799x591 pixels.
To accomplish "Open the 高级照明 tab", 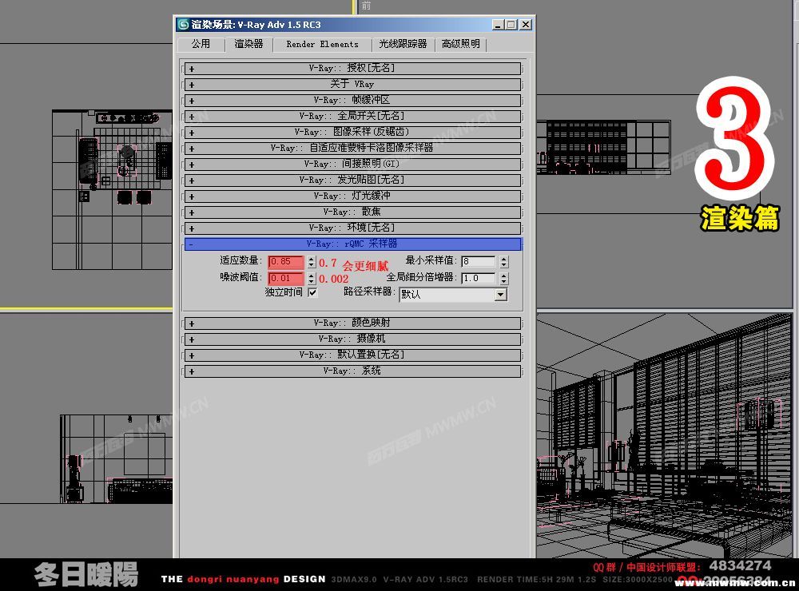I will click(x=461, y=45).
